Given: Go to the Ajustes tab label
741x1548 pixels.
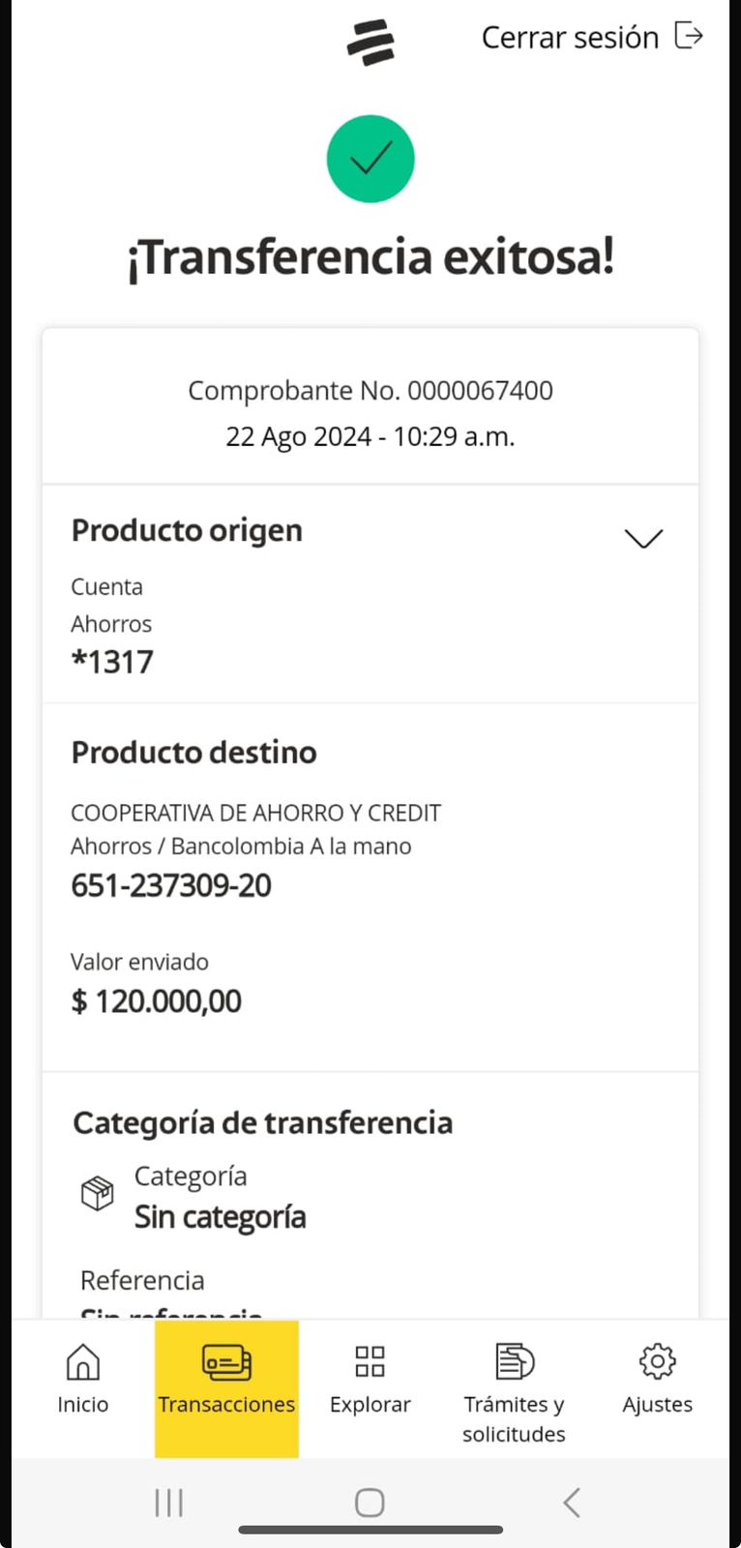Looking at the screenshot, I should pos(658,1405).
